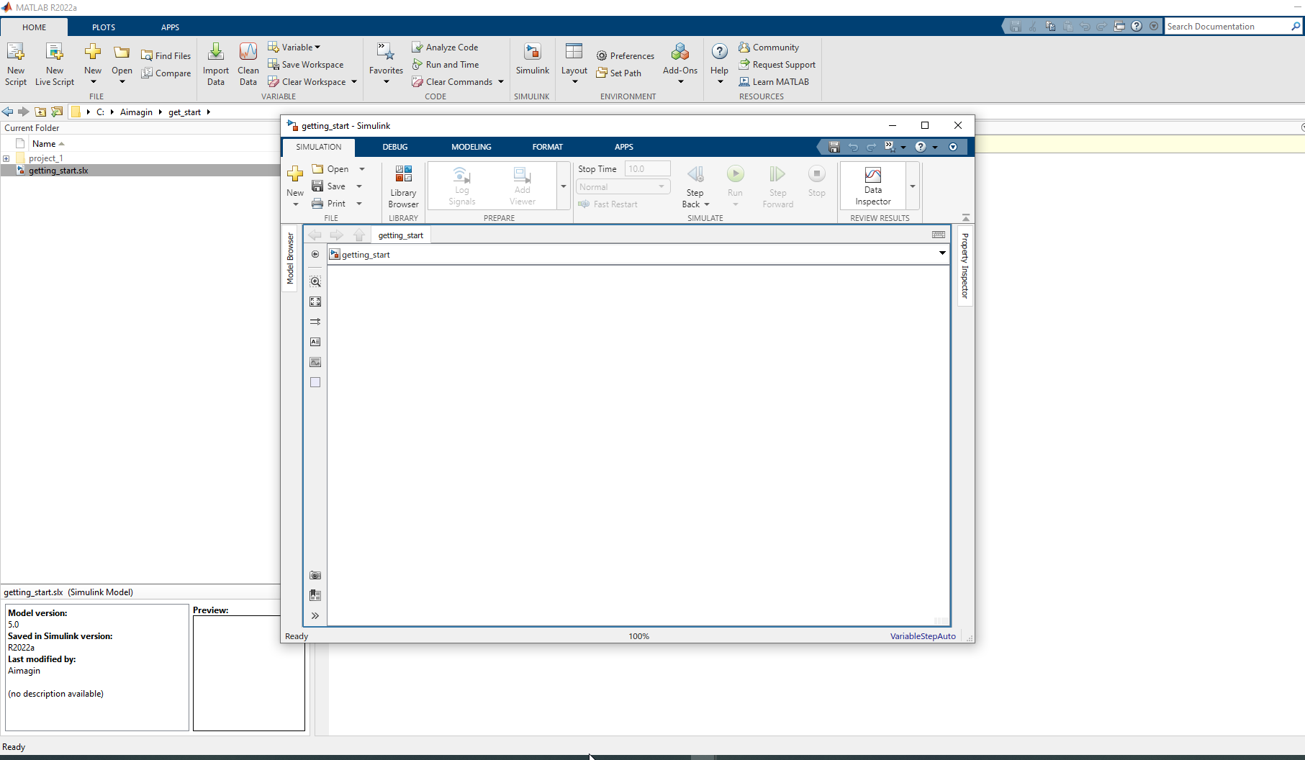Switch to Simulink MODELING tab
Viewport: 1305px width, 760px height.
(471, 147)
